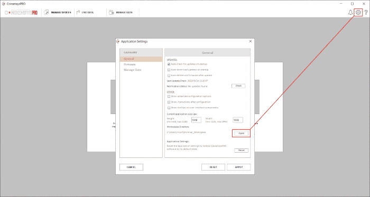
Task: Open the settings gear icon
Action: pyautogui.click(x=358, y=13)
